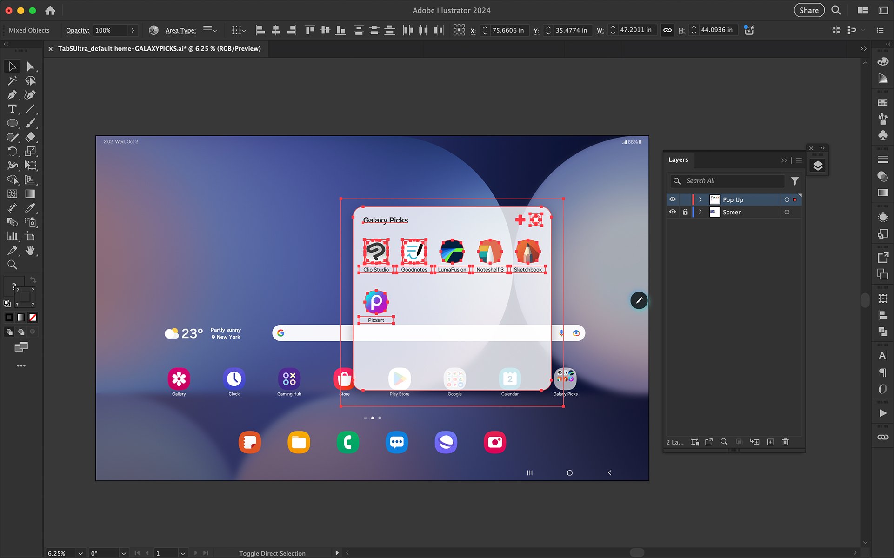Select the Gradient tool
Screen dimensions: 894x558
[x=30, y=194]
